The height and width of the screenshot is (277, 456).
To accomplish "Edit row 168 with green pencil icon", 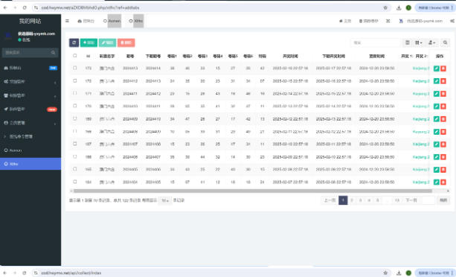I will (x=437, y=132).
